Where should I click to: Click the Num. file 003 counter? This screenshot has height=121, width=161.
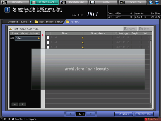[92, 14]
